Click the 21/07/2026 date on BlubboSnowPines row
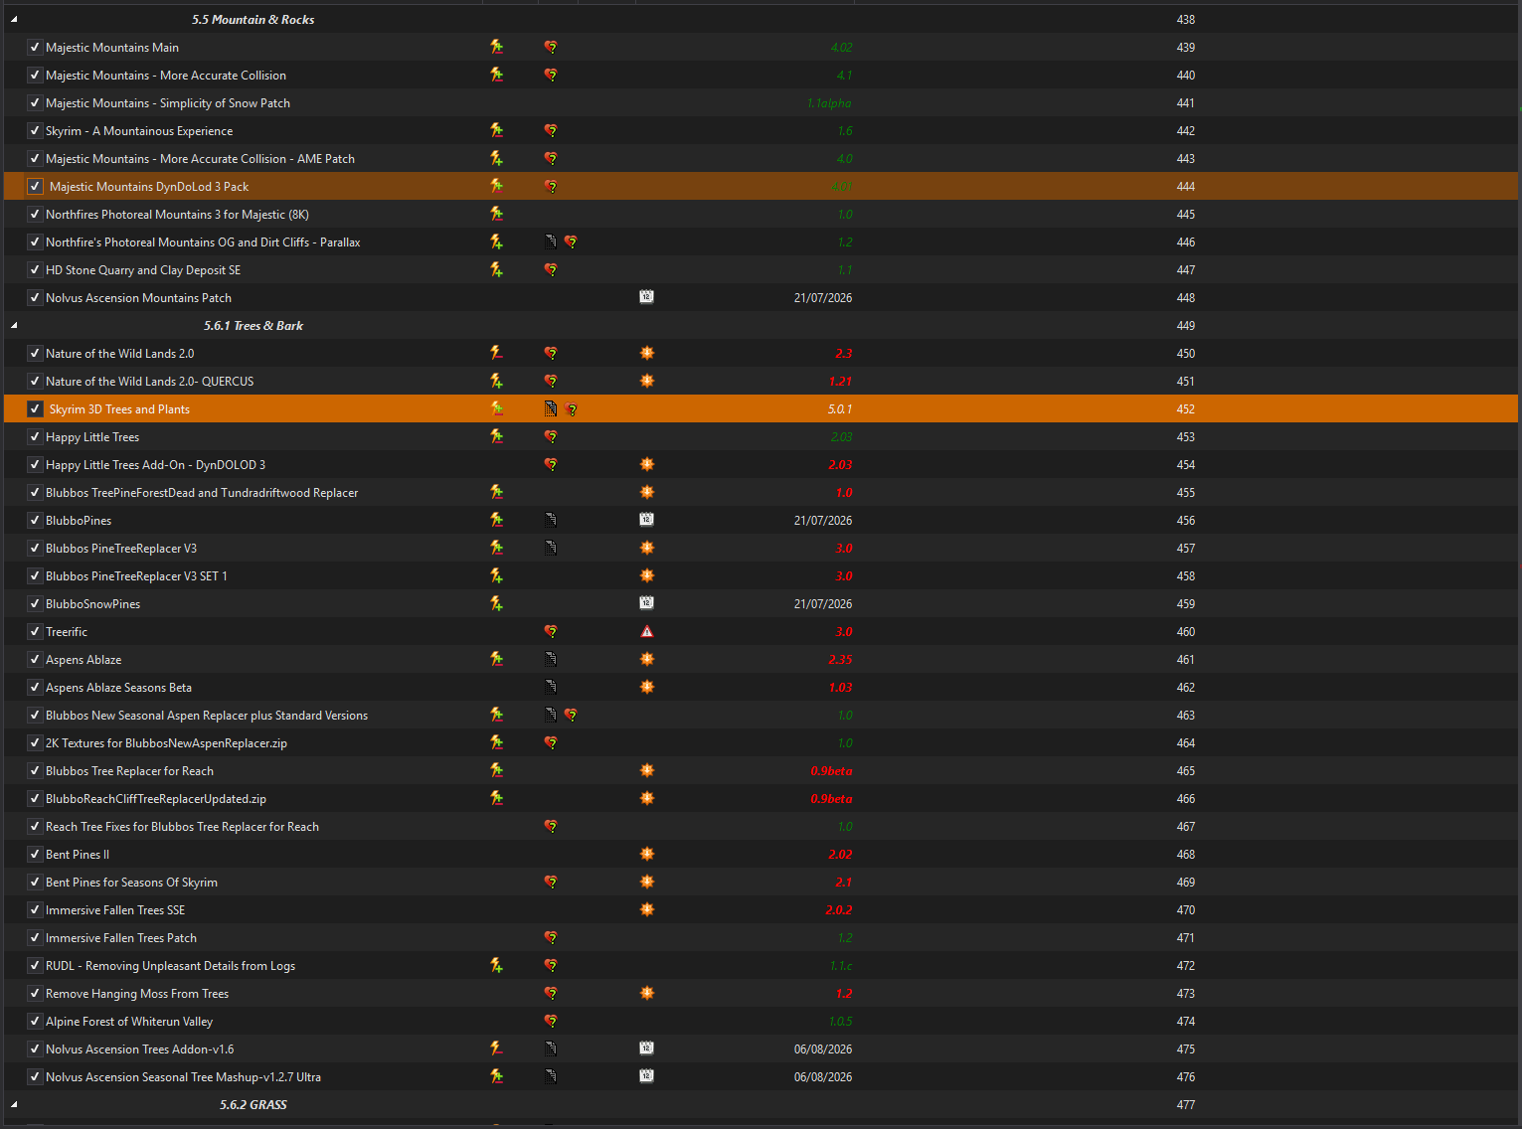This screenshot has height=1129, width=1522. point(823,603)
